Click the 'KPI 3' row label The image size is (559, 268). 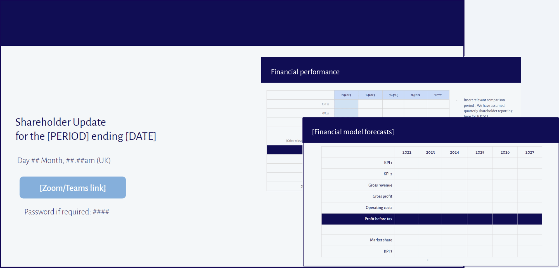(x=388, y=251)
